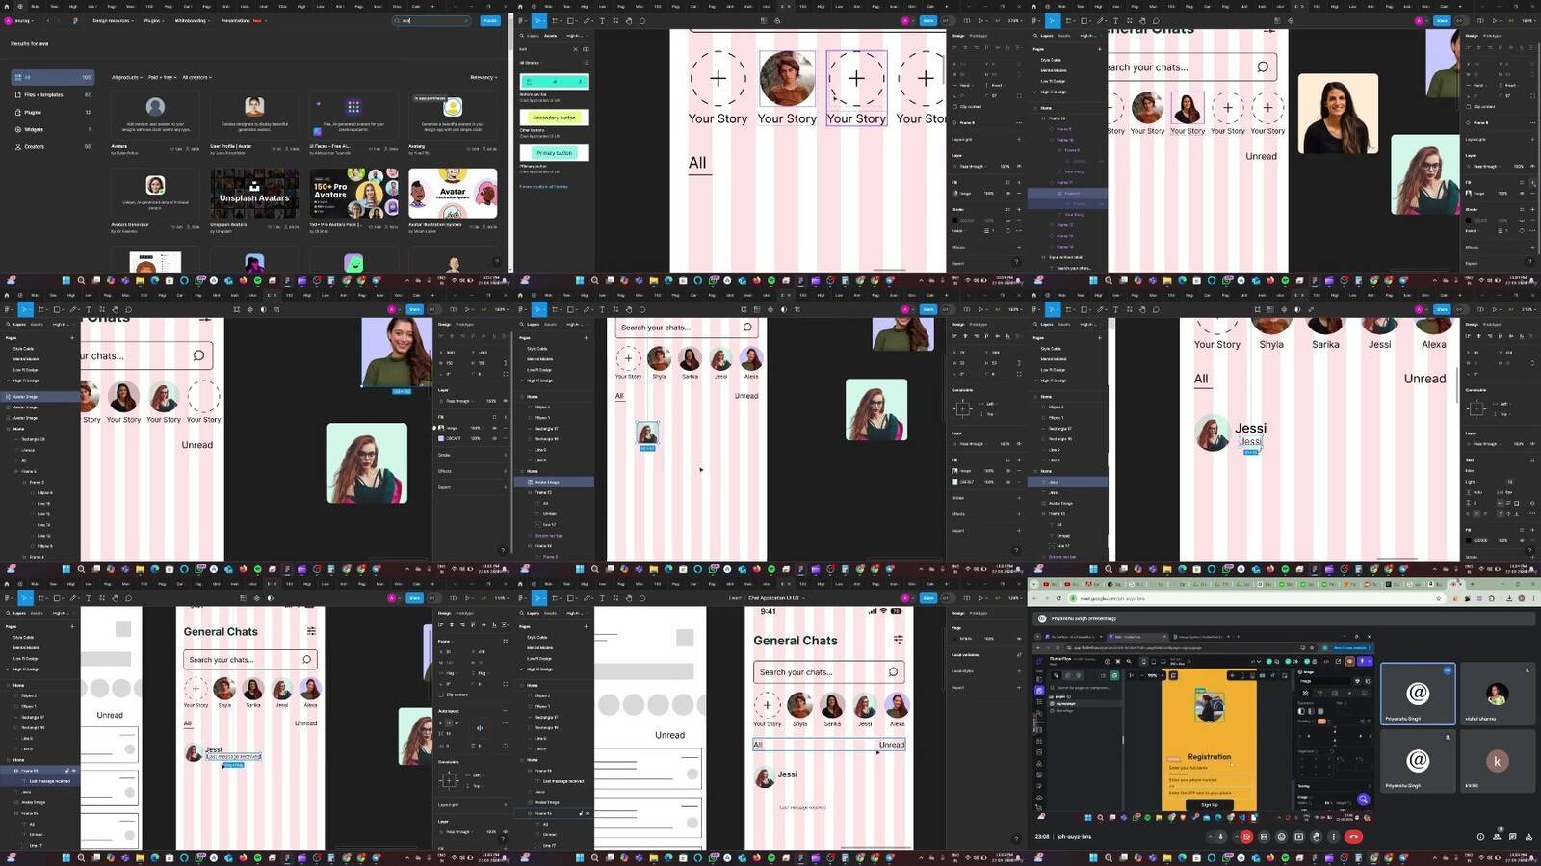The height and width of the screenshot is (866, 1541).
Task: Click the captions button in Google Meet
Action: tap(1264, 837)
